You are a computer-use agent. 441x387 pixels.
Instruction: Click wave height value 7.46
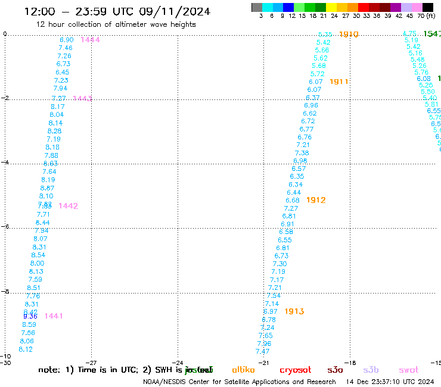[66, 48]
